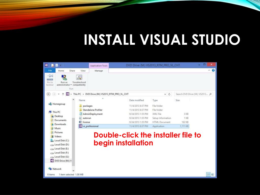This screenshot has height=195, width=260.
Task: Go up one folder level
Action: [x=63, y=94]
